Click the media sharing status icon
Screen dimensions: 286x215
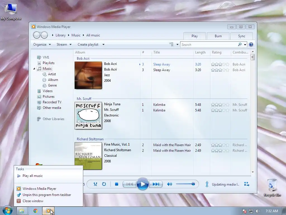(x=207, y=184)
